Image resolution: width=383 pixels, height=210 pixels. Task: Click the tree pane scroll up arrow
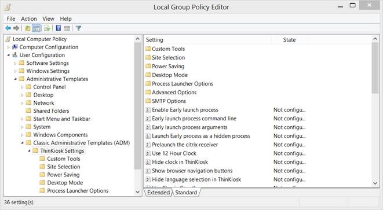tap(137, 39)
